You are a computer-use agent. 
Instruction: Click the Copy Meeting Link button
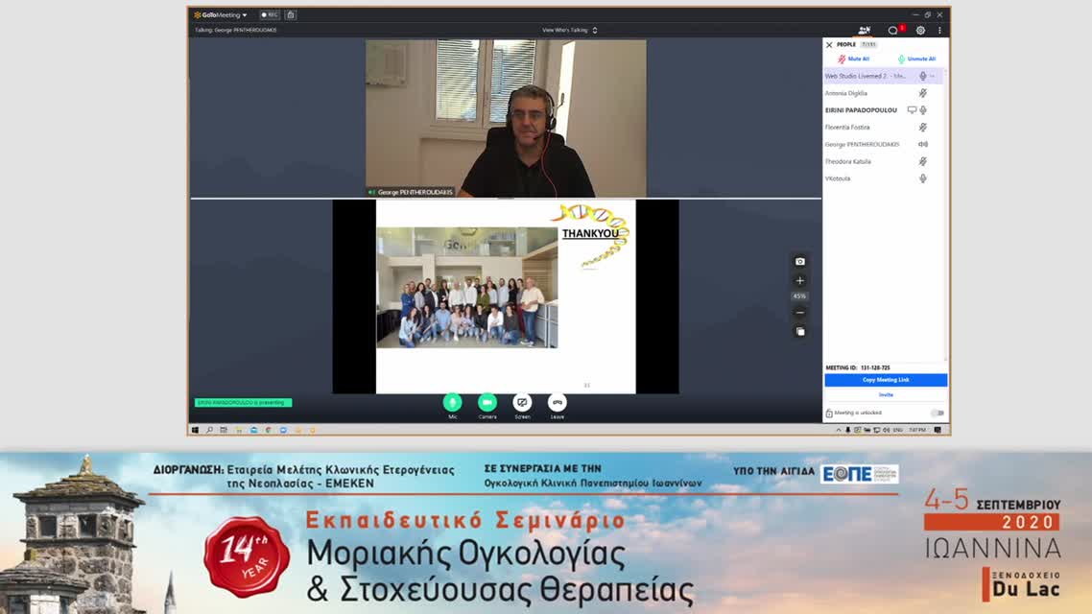pyautogui.click(x=885, y=380)
